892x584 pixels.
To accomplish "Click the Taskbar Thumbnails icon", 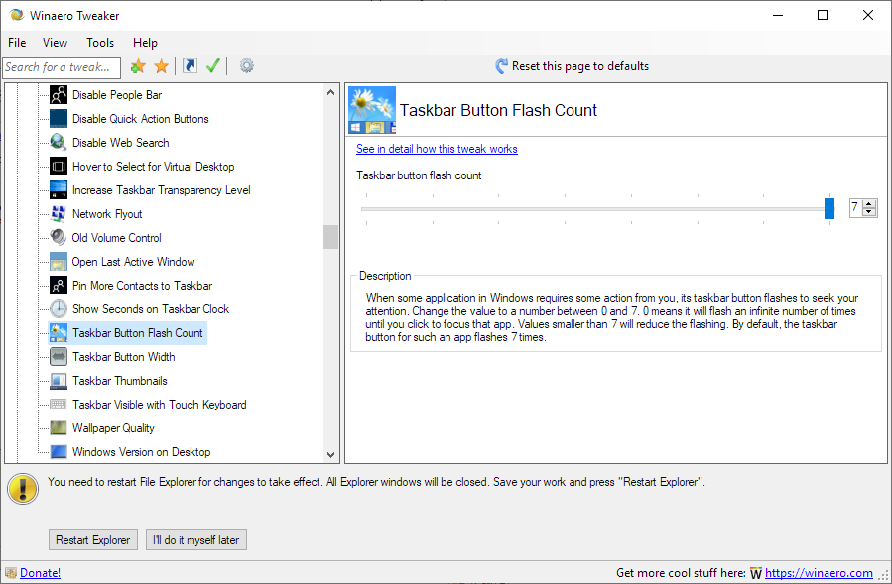I will [59, 381].
